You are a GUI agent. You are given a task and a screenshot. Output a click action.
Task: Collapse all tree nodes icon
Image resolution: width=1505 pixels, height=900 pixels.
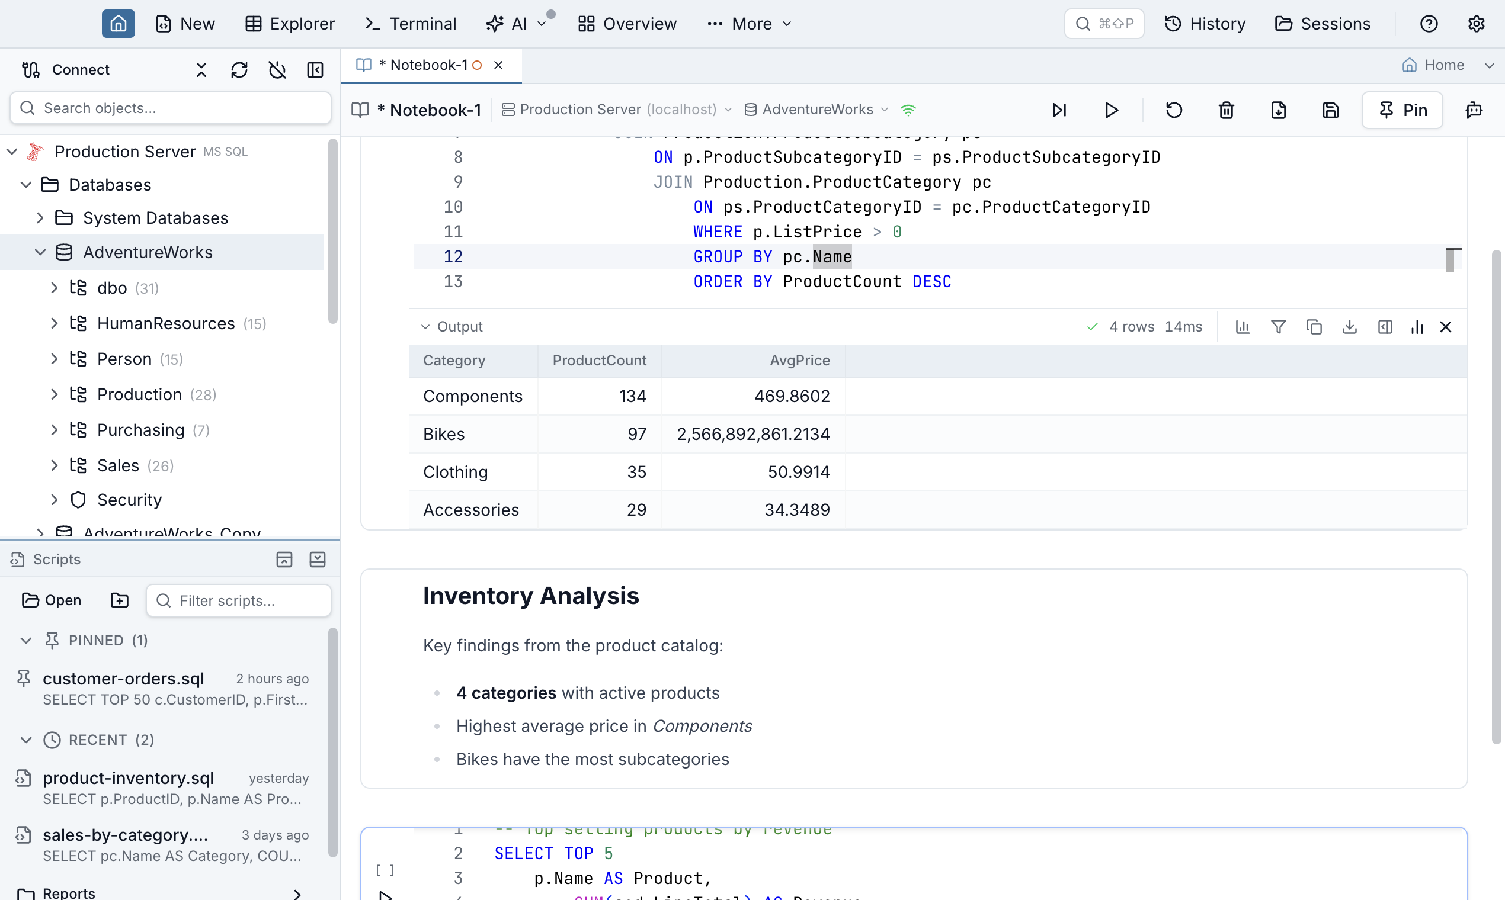(201, 70)
